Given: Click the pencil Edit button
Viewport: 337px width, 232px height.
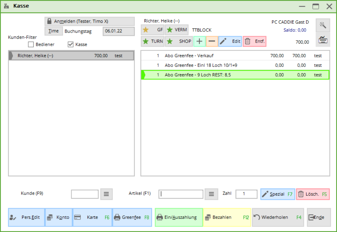Looking at the screenshot, I should click(x=230, y=41).
